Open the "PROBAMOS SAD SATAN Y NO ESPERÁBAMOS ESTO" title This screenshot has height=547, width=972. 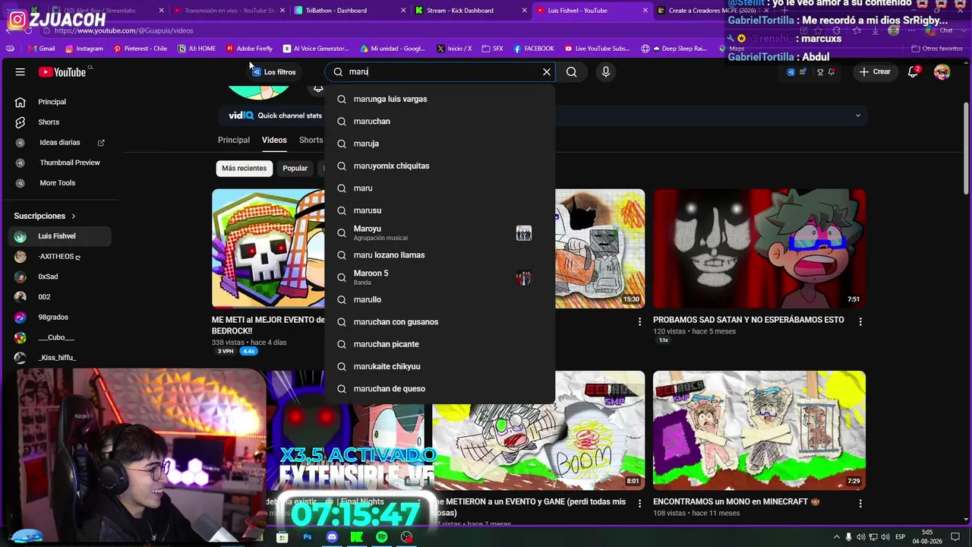[749, 320]
